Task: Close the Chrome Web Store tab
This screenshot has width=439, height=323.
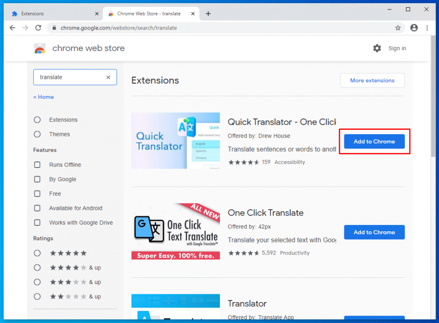Action: [193, 13]
